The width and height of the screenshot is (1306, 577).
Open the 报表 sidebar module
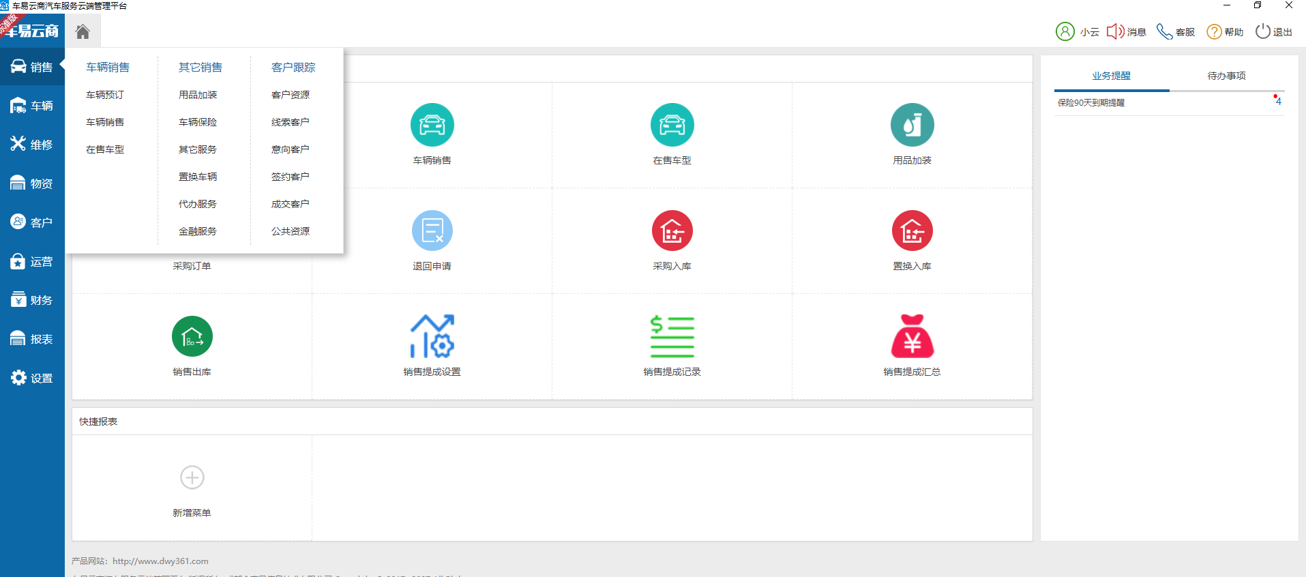click(x=32, y=339)
